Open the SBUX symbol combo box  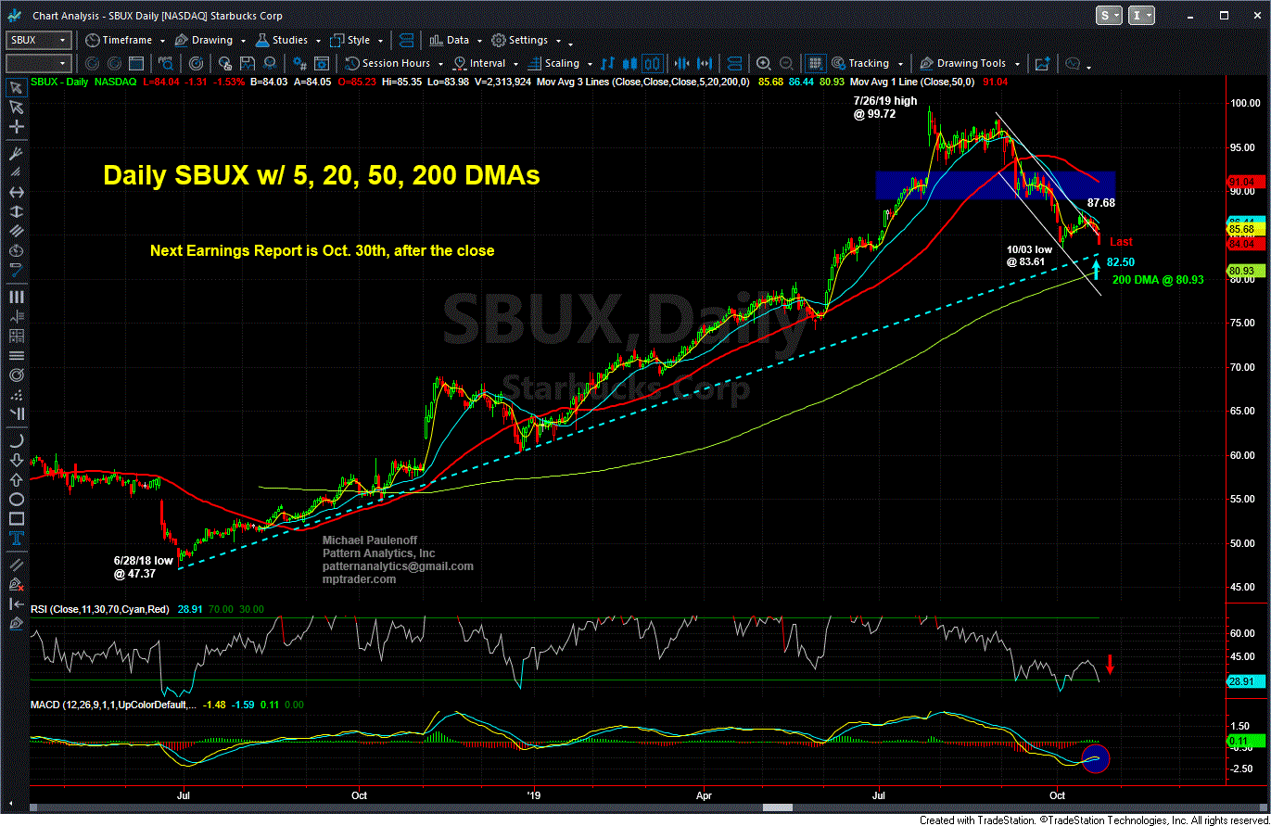point(38,41)
